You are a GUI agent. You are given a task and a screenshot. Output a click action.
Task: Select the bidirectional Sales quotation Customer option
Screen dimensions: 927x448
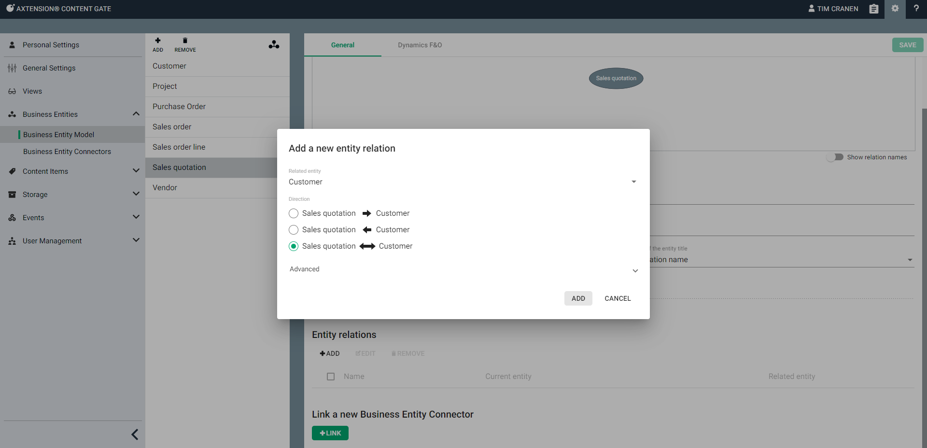(294, 246)
